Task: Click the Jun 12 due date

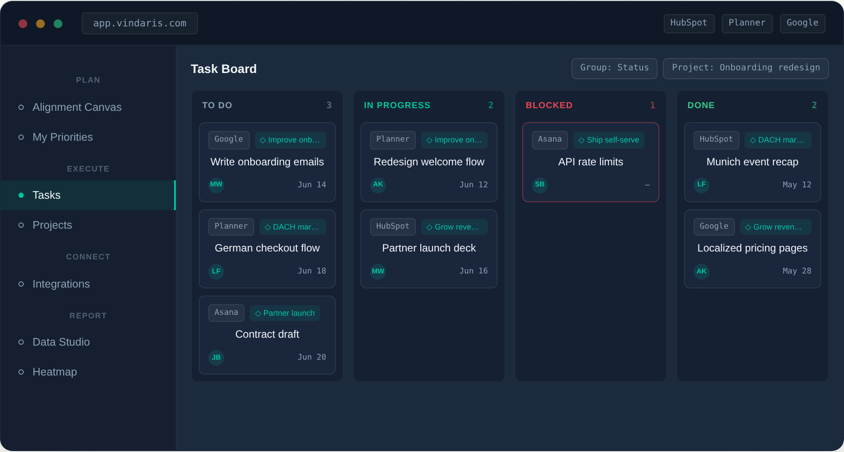Action: (473, 185)
